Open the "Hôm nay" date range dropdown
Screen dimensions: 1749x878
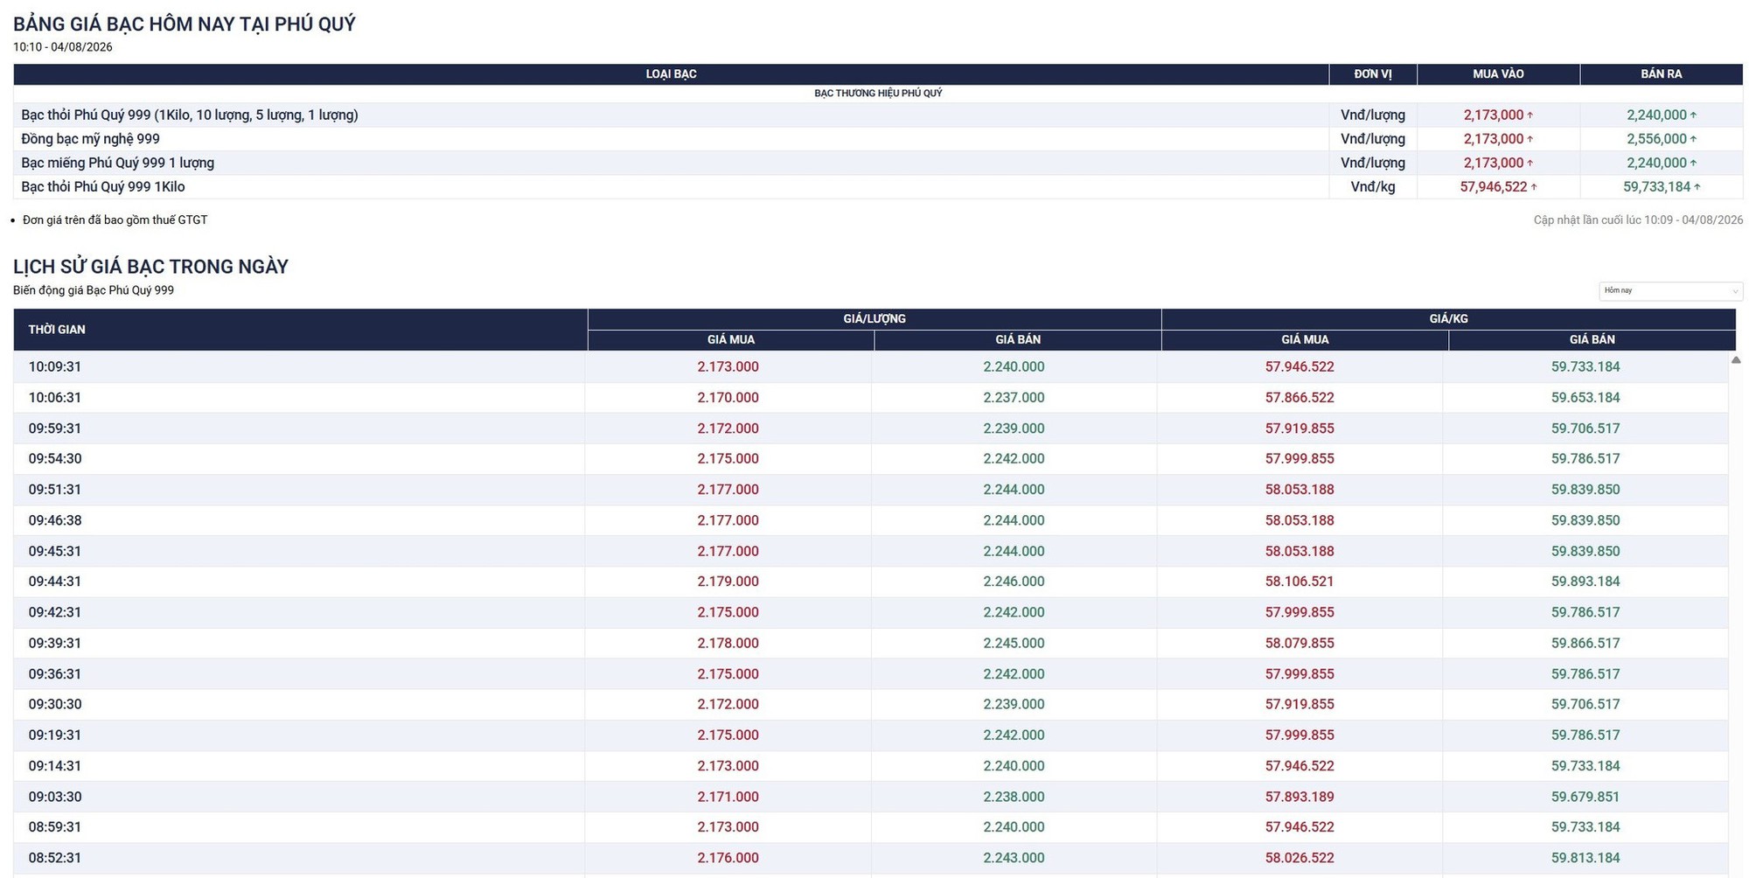click(1670, 290)
